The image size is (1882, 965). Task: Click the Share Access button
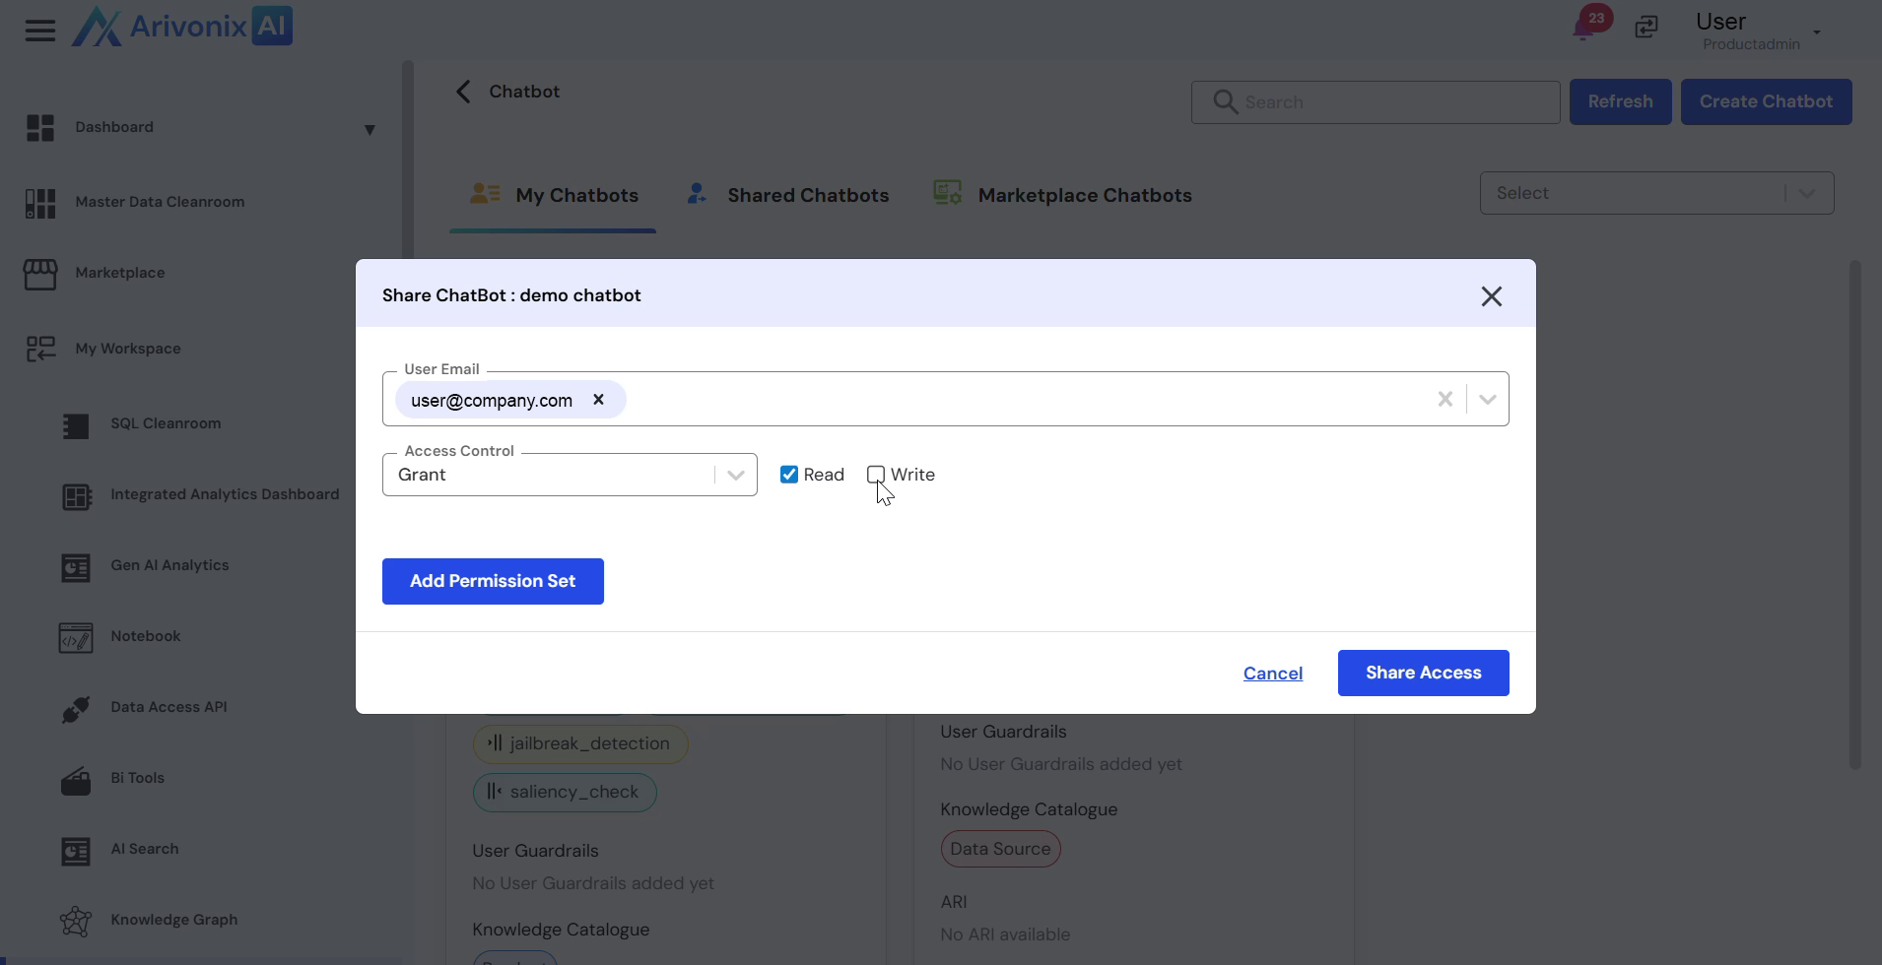1423,673
